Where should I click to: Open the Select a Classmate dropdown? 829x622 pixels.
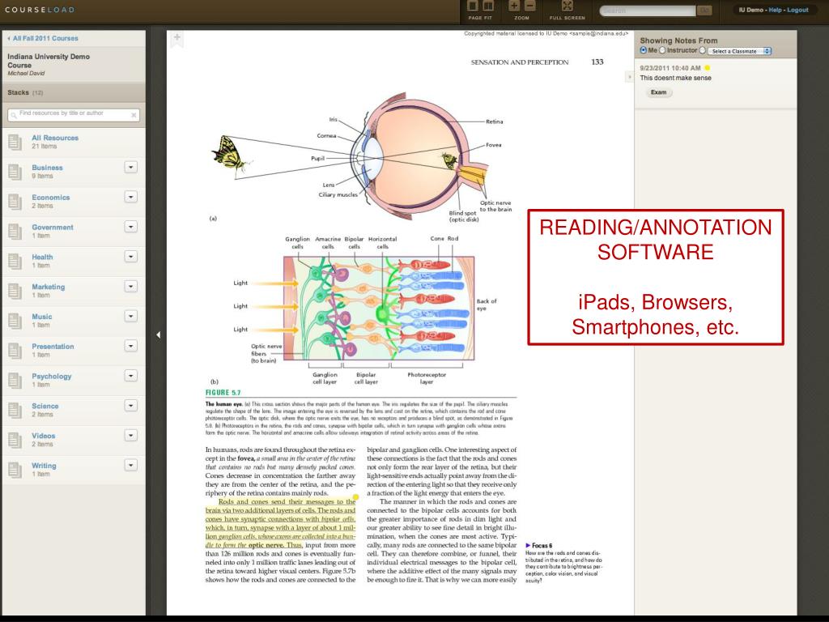[x=740, y=51]
